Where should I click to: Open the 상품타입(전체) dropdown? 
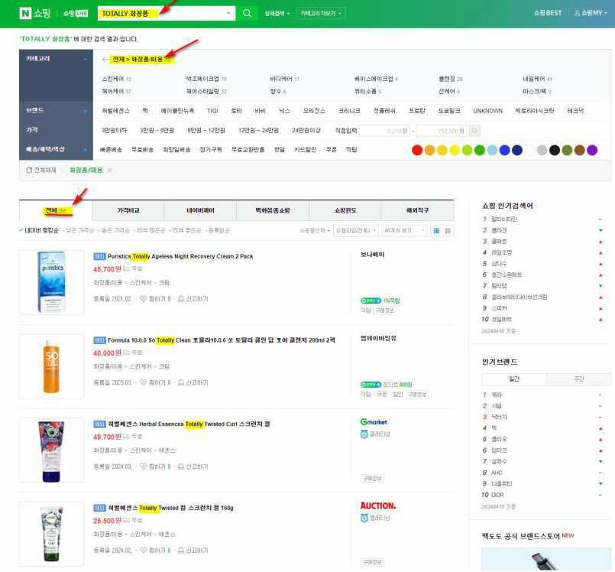pyautogui.click(x=356, y=230)
